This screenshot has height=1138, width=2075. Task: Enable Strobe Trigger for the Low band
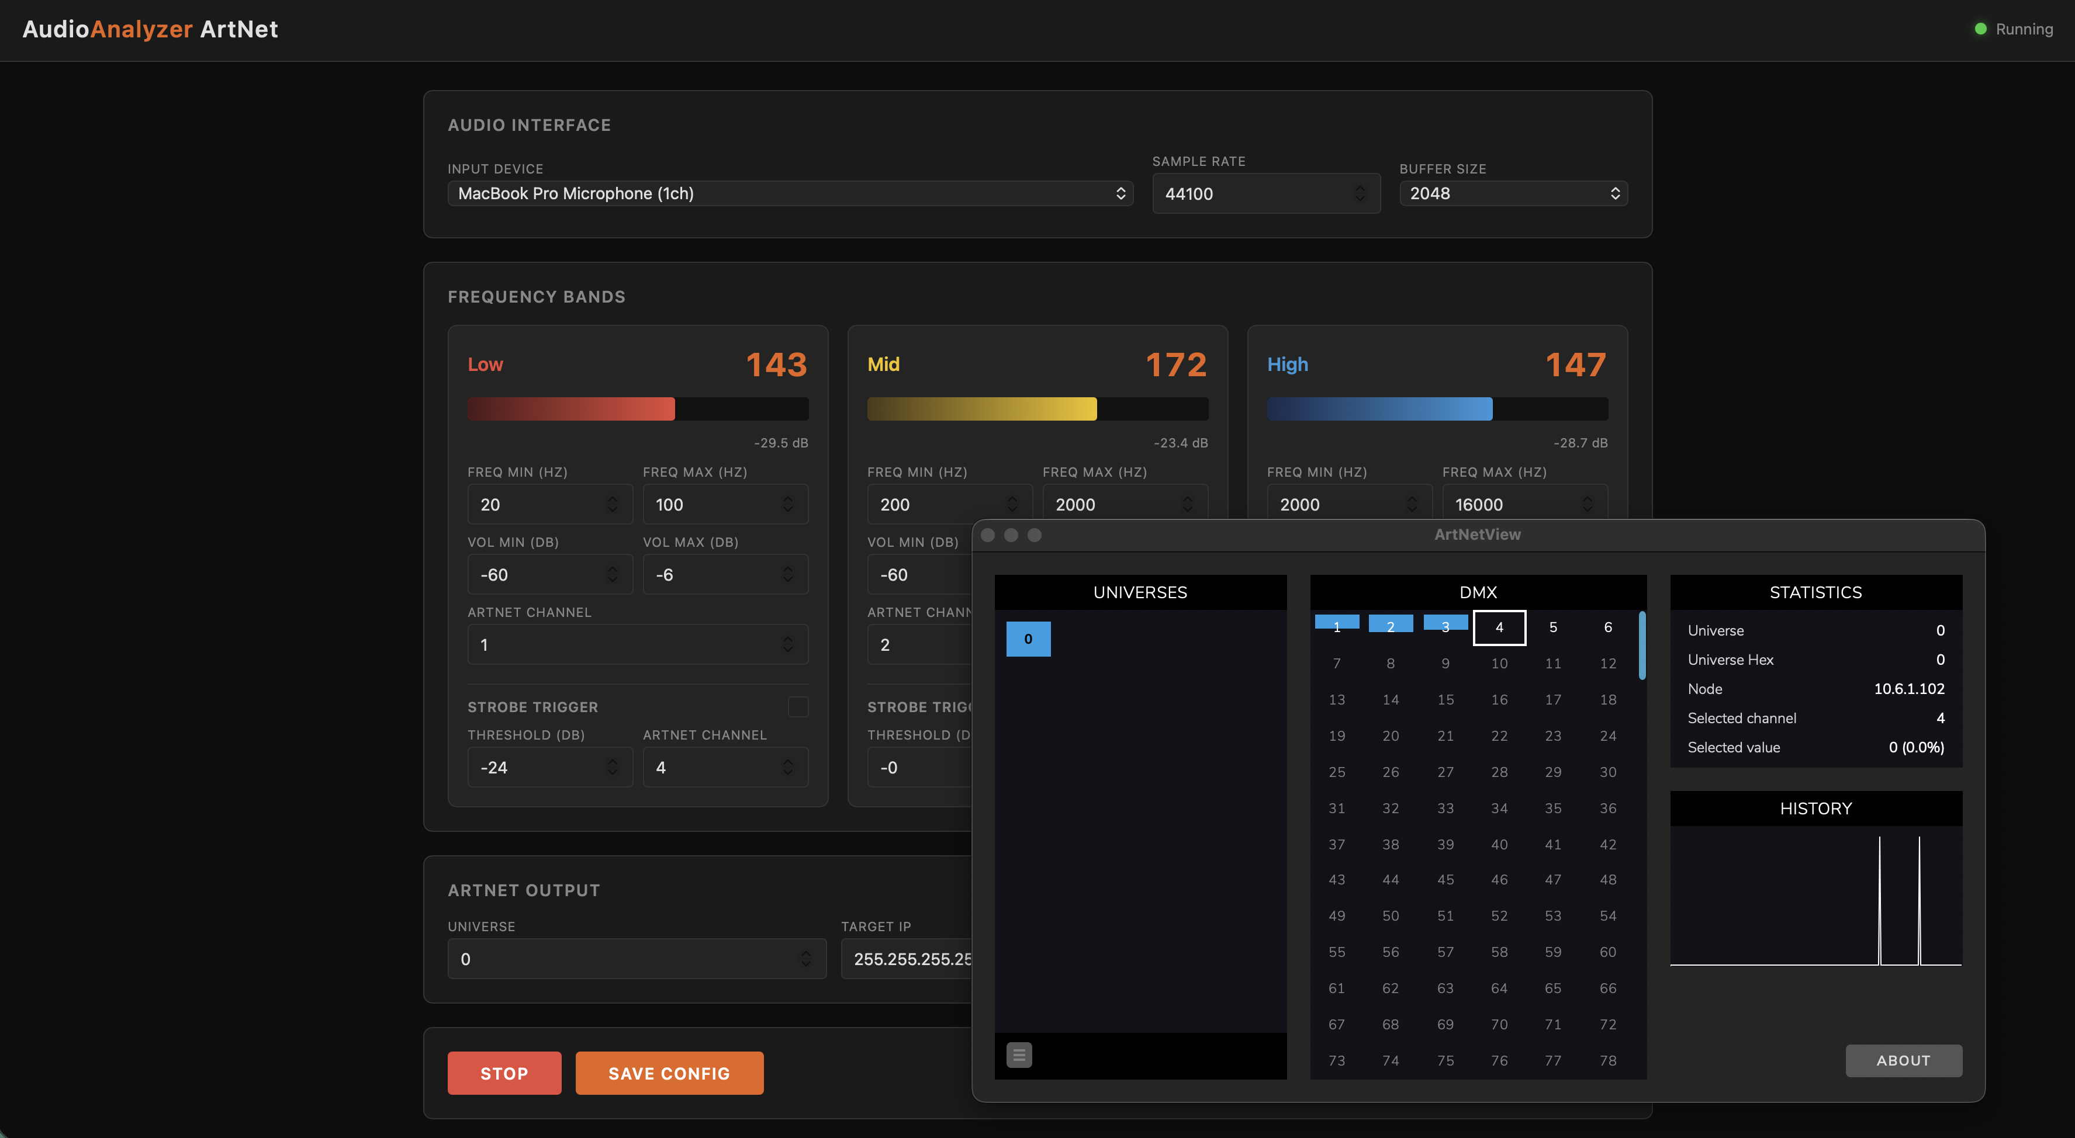point(797,707)
